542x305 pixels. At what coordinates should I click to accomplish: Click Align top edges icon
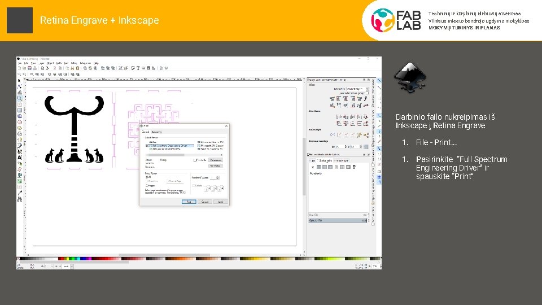pyautogui.click(x=338, y=105)
